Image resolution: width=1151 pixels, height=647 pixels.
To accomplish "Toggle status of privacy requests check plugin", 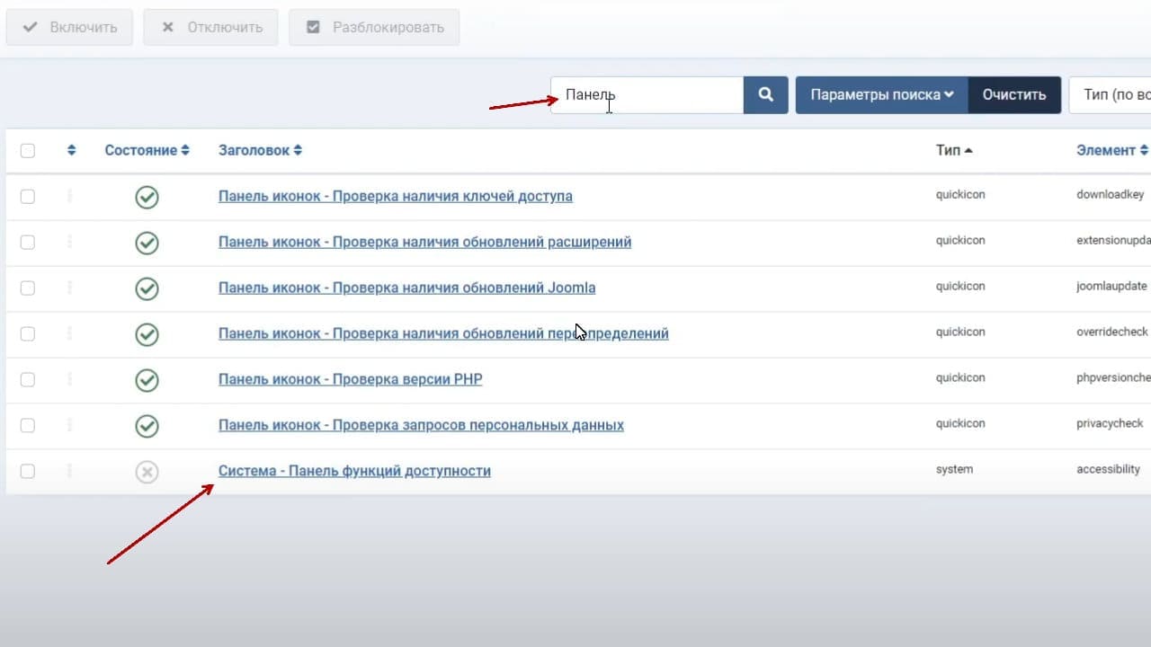I will [147, 426].
